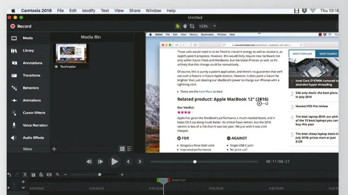Collapse tracks with timeline chevron arrow

coord(23,188)
